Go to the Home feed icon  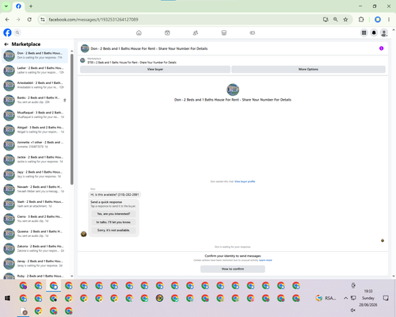[x=139, y=32]
